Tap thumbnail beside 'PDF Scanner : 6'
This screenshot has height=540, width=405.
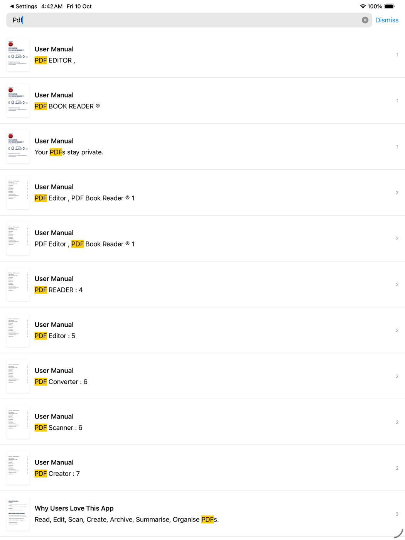(x=18, y=422)
